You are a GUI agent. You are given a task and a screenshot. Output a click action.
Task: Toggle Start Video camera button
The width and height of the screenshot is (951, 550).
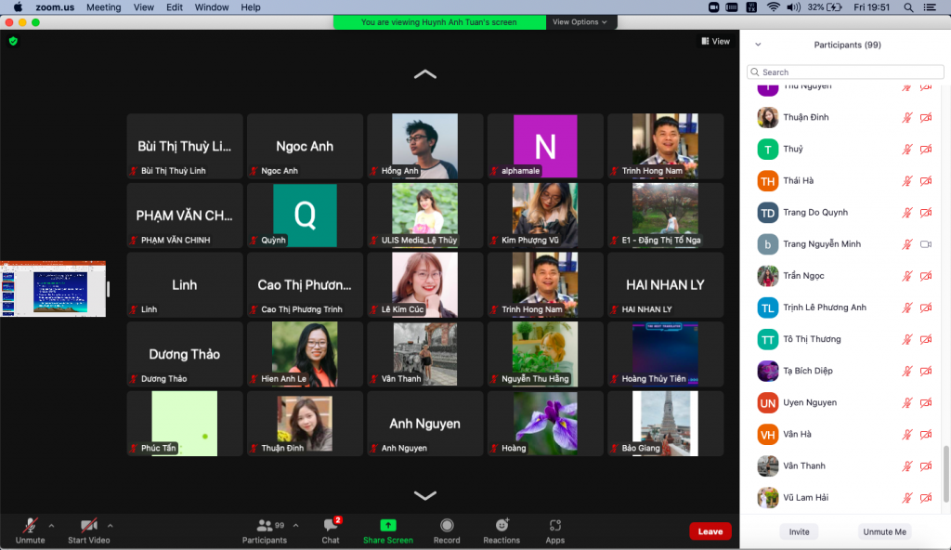[x=88, y=526]
